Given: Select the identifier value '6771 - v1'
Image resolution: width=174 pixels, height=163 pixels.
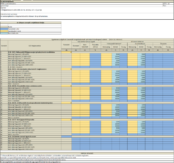Looking at the screenshot, I should [166, 3].
